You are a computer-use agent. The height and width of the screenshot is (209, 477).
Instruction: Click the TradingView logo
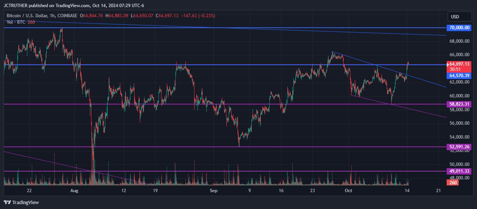pyautogui.click(x=22, y=202)
